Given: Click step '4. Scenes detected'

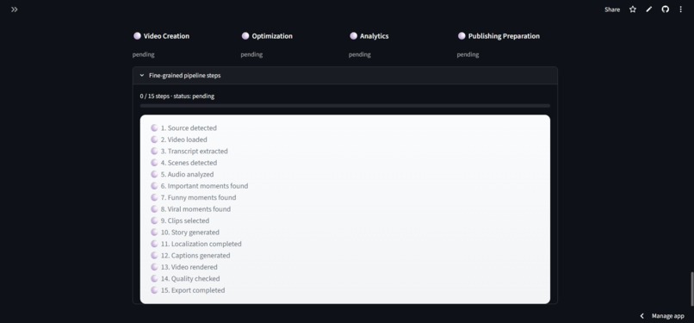Looking at the screenshot, I should coord(189,163).
